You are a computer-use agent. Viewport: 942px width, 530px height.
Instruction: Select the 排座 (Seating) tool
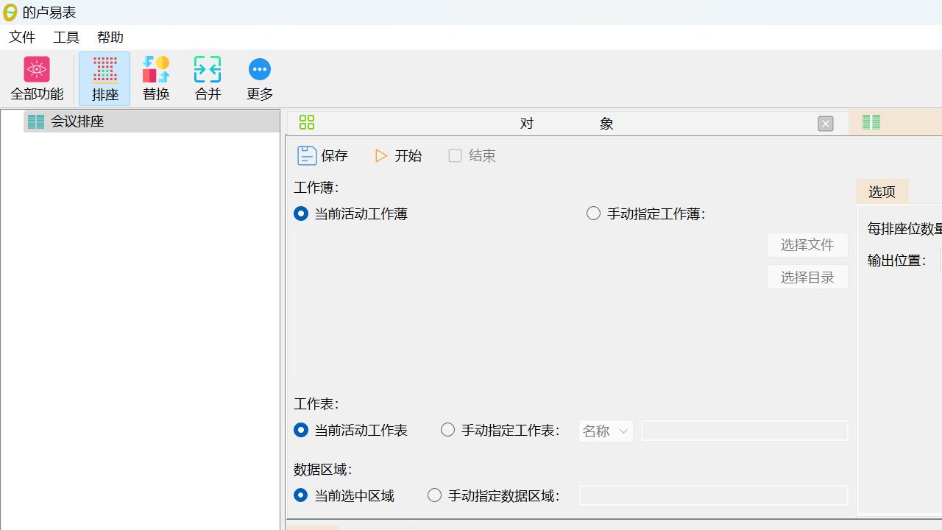click(105, 78)
